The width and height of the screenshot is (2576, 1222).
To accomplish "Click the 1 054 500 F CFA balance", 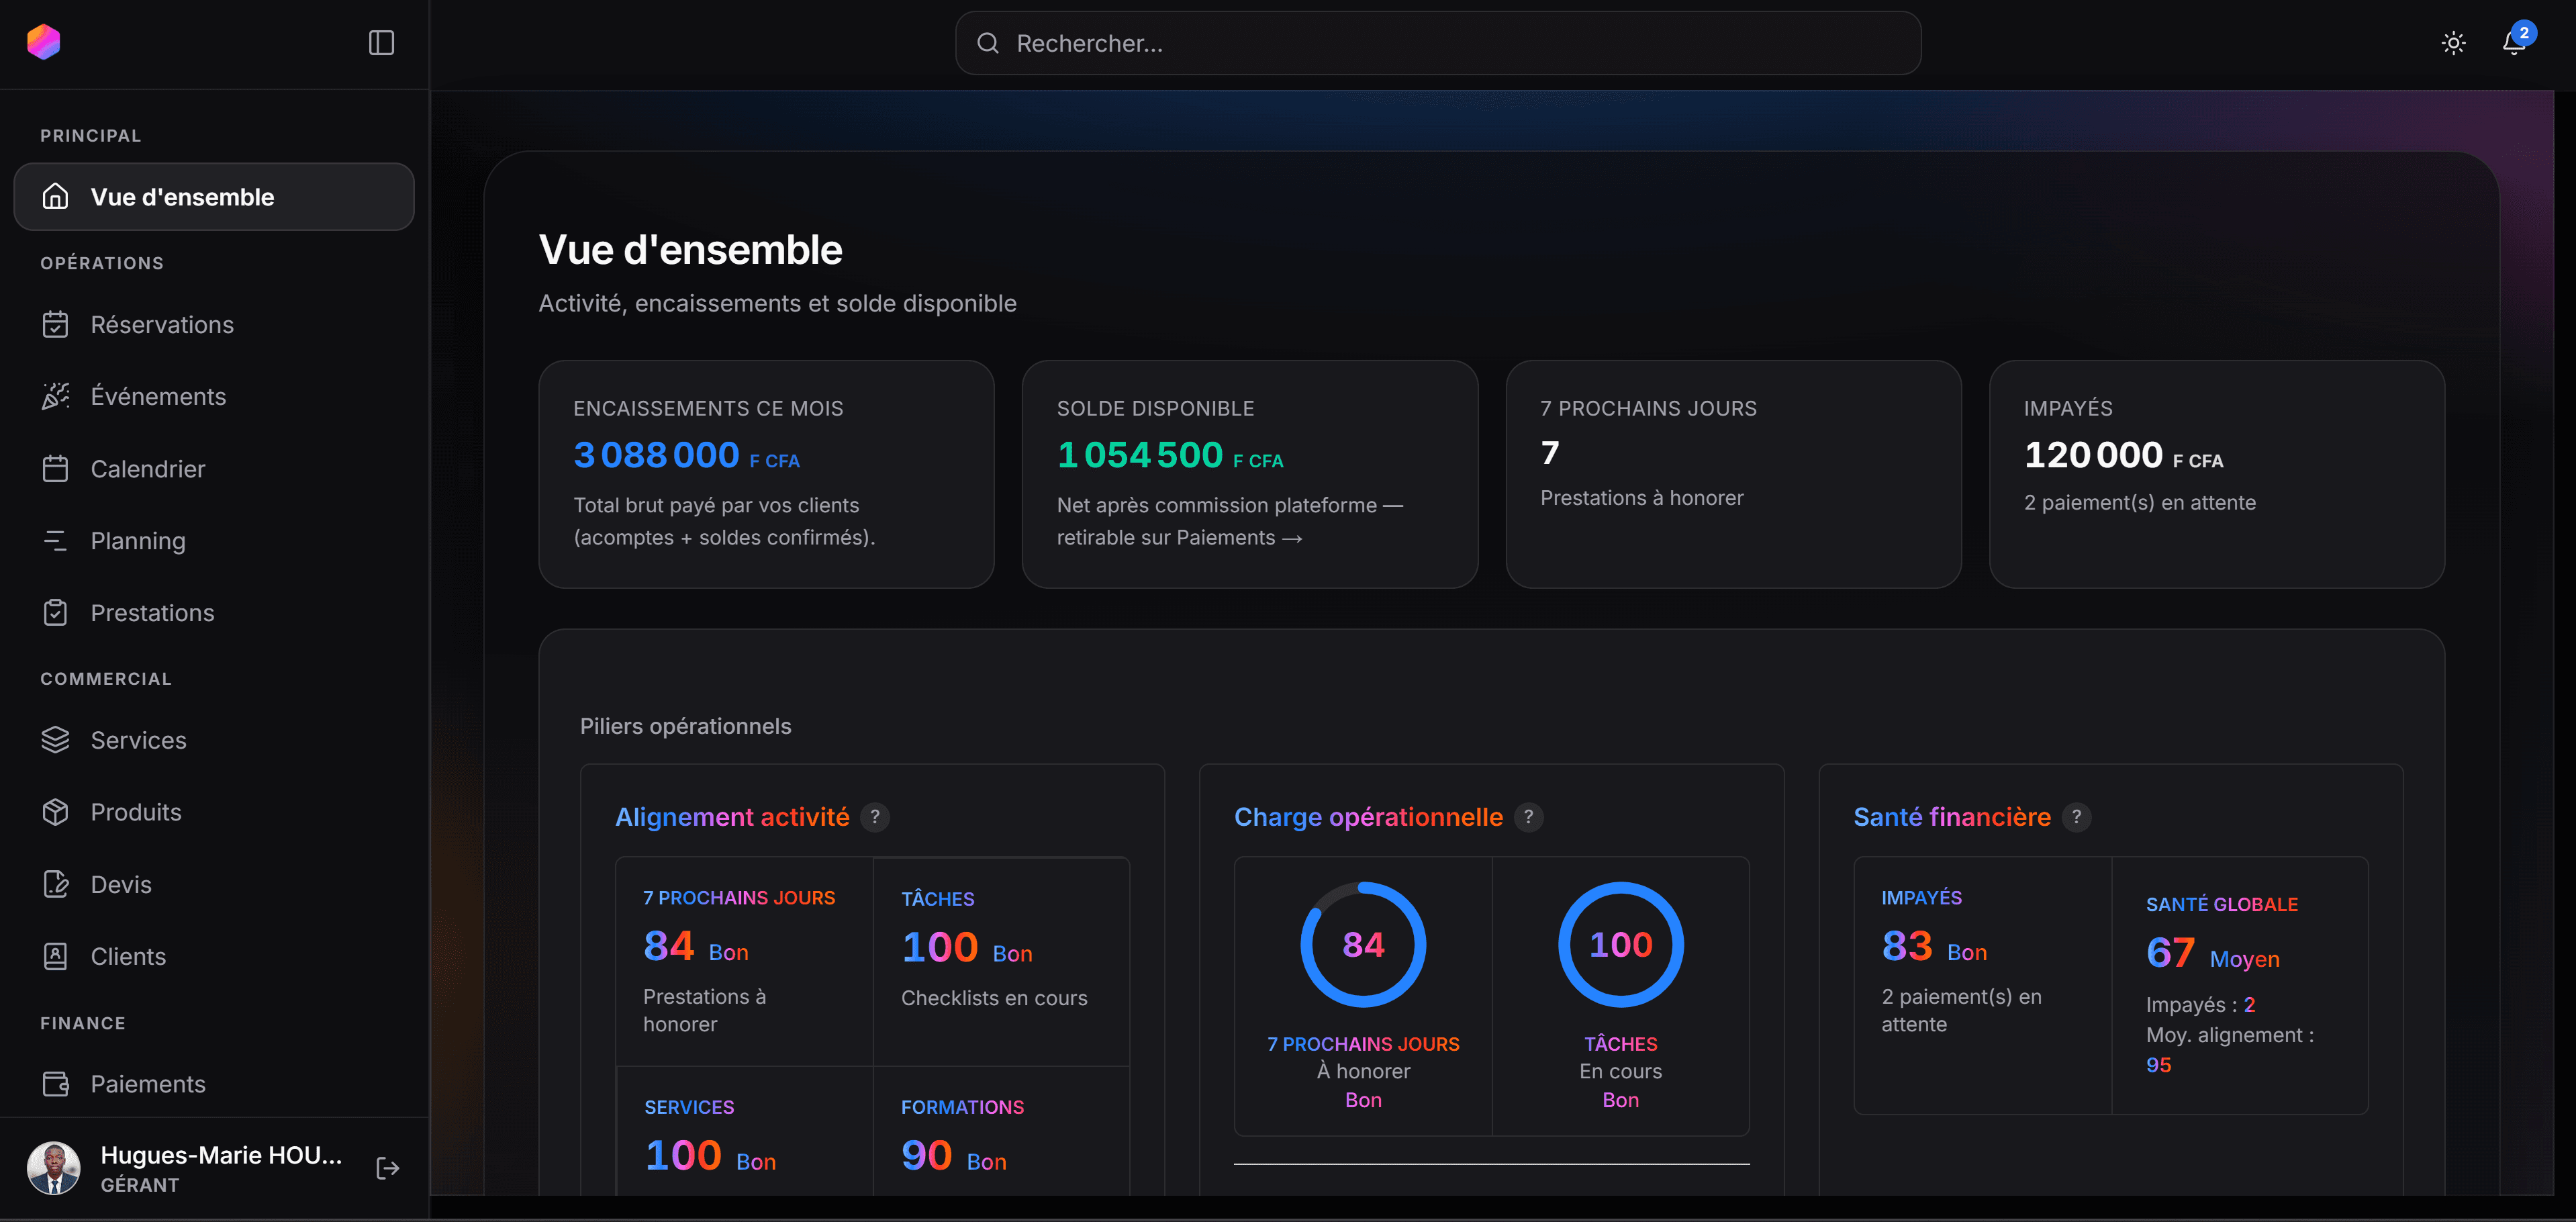I will 1170,455.
